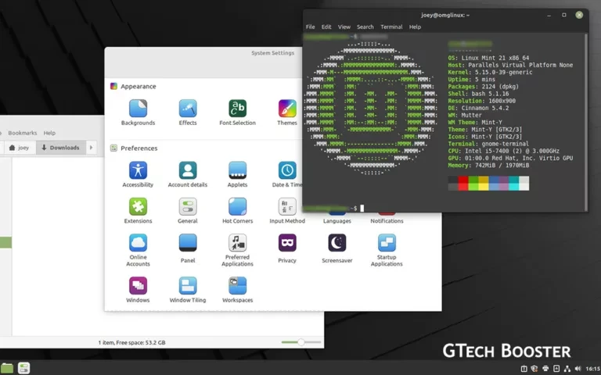Adjust the file manager zoom slider

pyautogui.click(x=300, y=342)
